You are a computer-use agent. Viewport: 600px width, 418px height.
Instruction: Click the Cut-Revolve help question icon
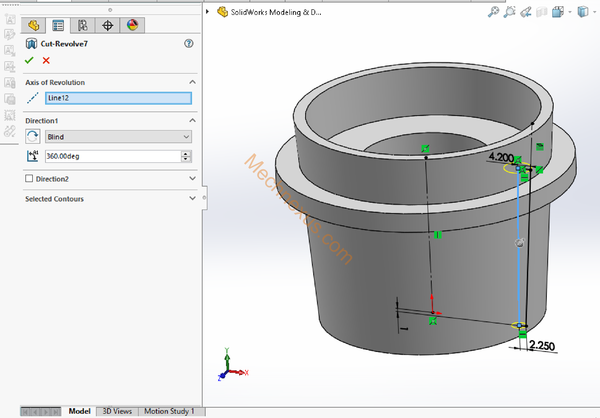pos(189,43)
